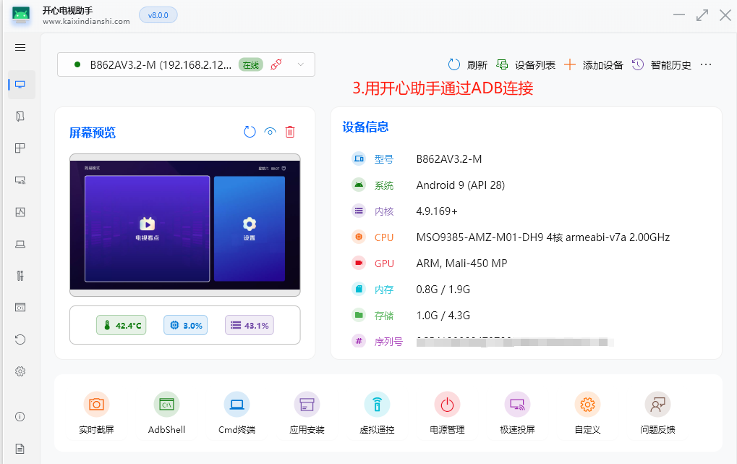The width and height of the screenshot is (737, 464).
Task: Click the 43.1% memory usage badge
Action: coord(250,325)
